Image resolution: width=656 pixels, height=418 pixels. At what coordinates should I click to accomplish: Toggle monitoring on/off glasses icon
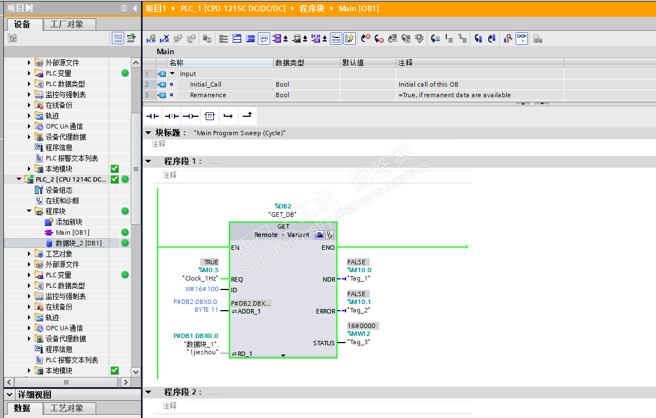pos(521,39)
